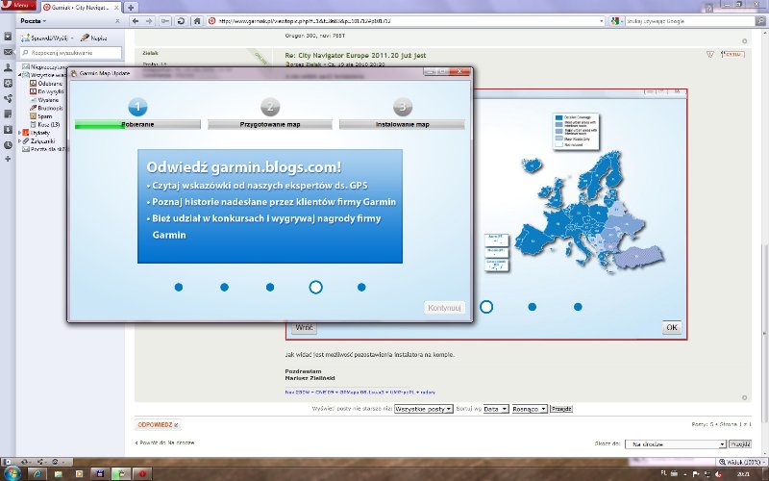
Task: Click the Przygotowanie map step bar
Action: click(270, 125)
